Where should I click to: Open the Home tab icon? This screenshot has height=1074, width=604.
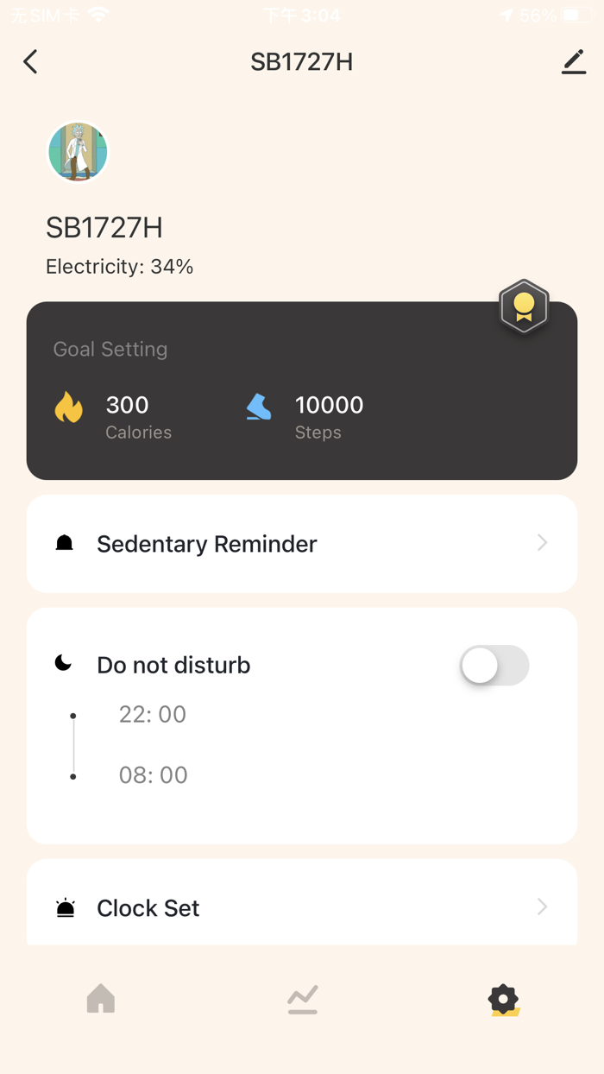(x=101, y=999)
